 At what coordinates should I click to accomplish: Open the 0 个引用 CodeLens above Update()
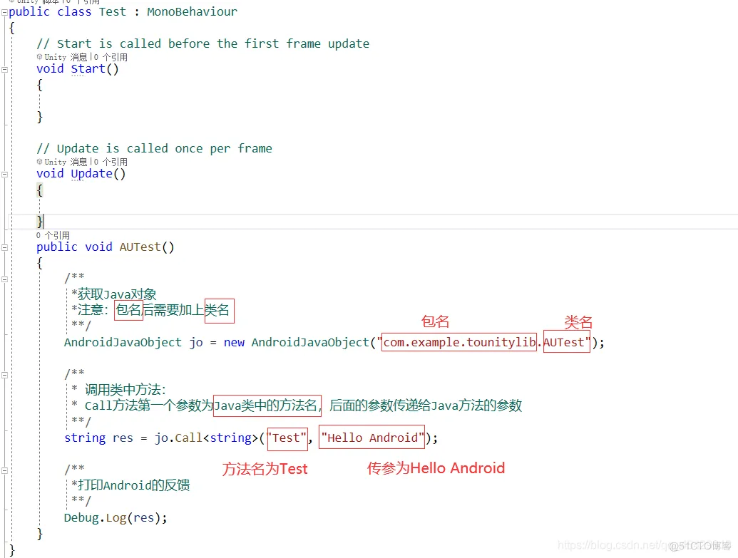(111, 162)
